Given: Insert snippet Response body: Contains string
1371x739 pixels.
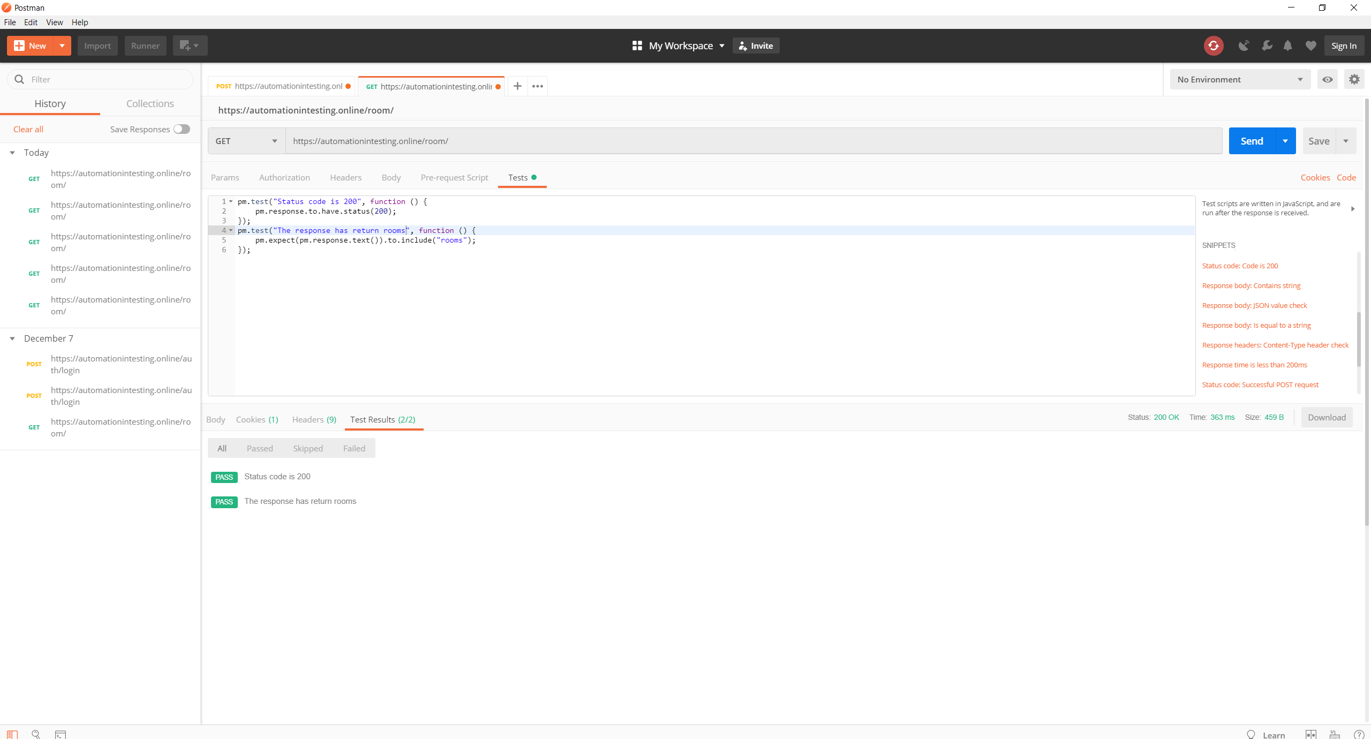Looking at the screenshot, I should [1251, 285].
